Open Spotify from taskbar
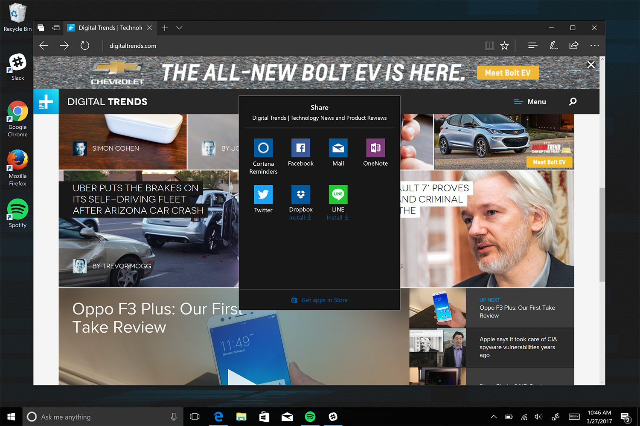Viewport: 640px width, 426px height. [310, 417]
